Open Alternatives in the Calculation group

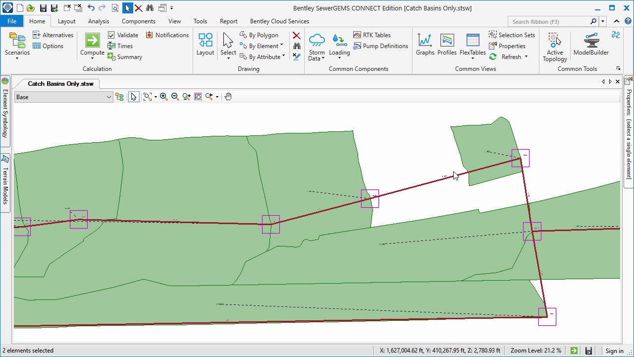click(53, 35)
